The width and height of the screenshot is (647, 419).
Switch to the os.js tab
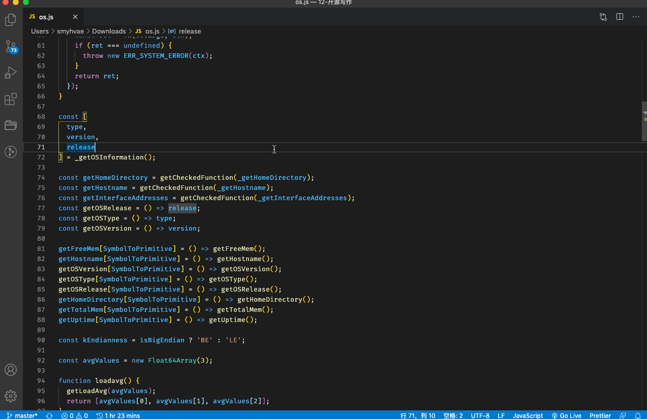pyautogui.click(x=46, y=16)
